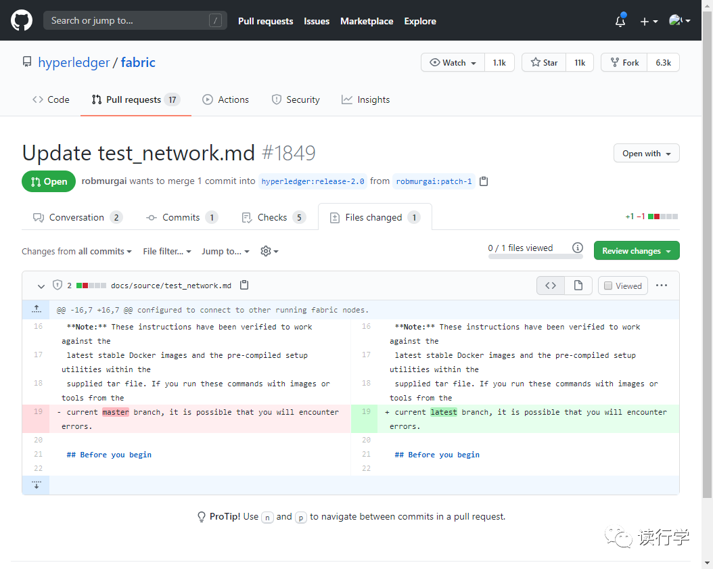
Task: Open docs/source/test_network.md file link
Action: 171,286
